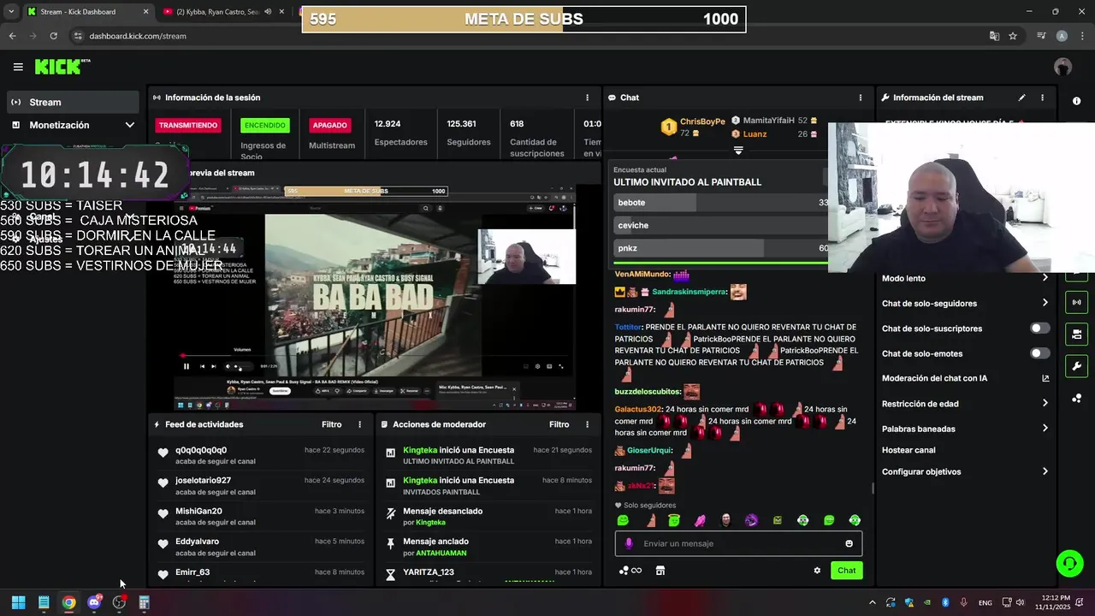This screenshot has width=1095, height=616.
Task: Open Windows Start menu
Action: pyautogui.click(x=18, y=602)
